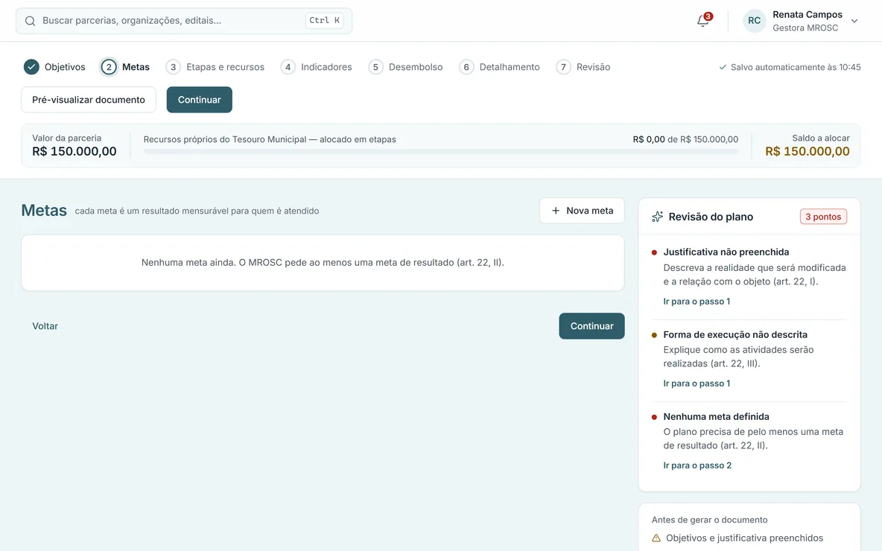Click the warning triangle beside Objetivos e justificativa
882x551 pixels.
tap(656, 538)
